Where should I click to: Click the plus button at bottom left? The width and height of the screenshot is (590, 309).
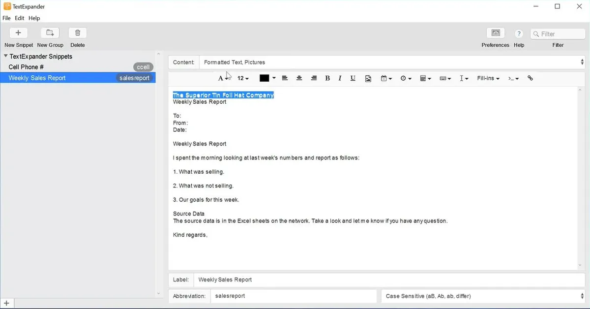(x=6, y=304)
